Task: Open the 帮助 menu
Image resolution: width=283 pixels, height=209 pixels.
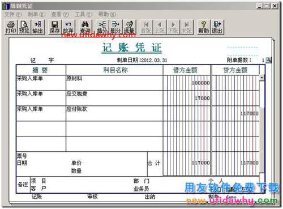Action: 107,14
